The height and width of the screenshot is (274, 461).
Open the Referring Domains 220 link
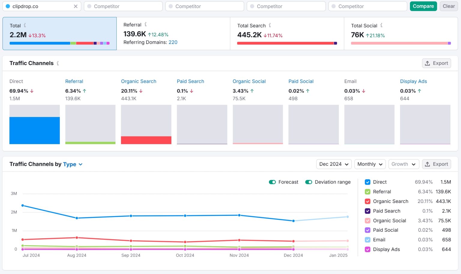coord(173,42)
